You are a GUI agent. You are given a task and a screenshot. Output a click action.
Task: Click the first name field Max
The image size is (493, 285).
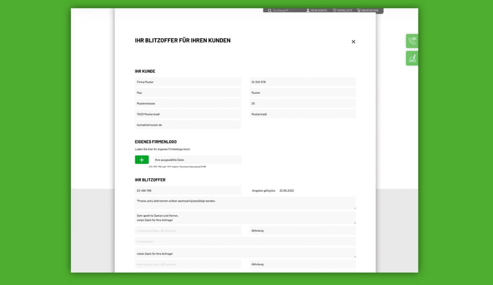[x=188, y=93]
